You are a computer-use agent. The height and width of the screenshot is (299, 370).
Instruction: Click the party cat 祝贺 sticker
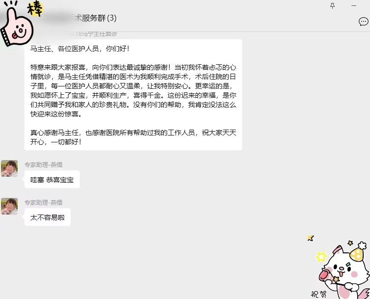click(340, 268)
